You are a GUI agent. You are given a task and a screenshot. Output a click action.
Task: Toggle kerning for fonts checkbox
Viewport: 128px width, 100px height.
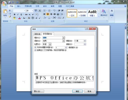35,47
